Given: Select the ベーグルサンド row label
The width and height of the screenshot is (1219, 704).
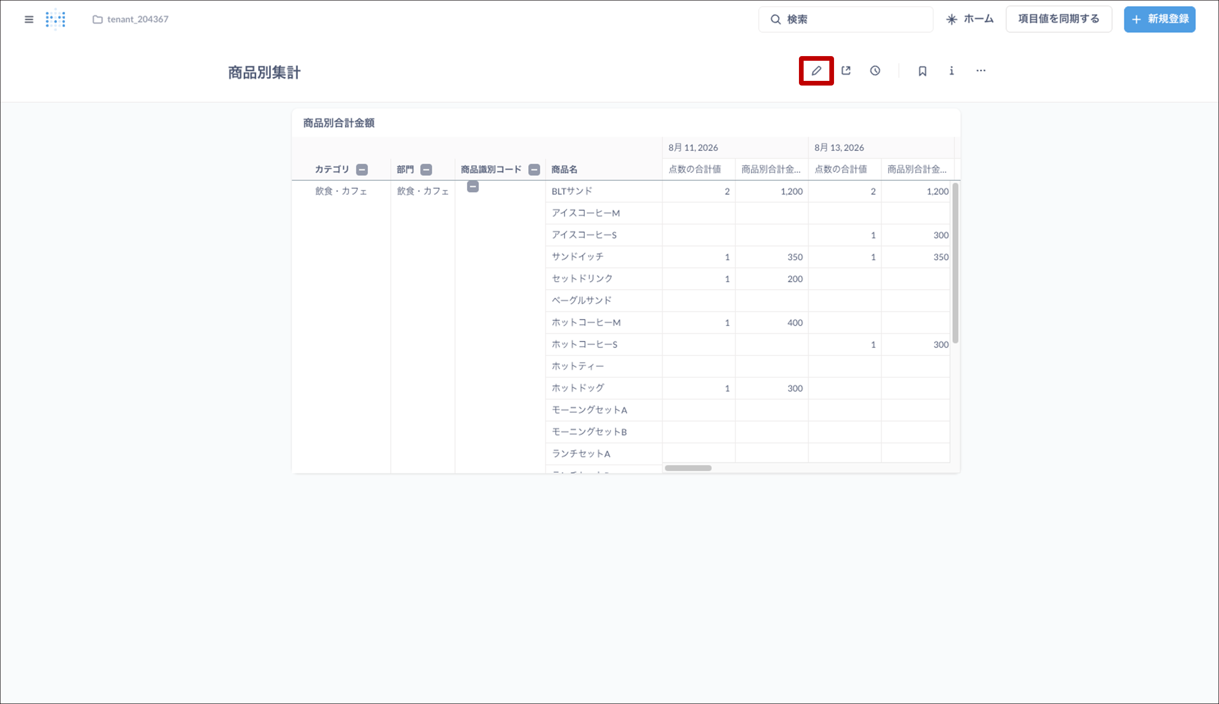Looking at the screenshot, I should [581, 300].
